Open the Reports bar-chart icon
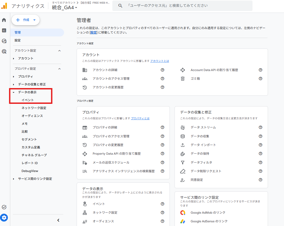284x226 pixels. [x=4, y=30]
